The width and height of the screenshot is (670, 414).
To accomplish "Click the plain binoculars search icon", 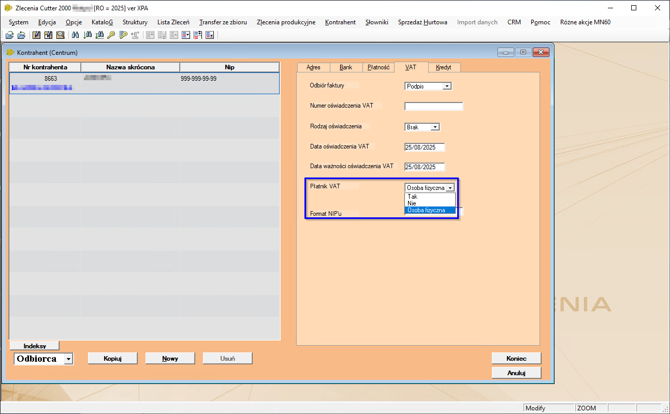I will 76,35.
